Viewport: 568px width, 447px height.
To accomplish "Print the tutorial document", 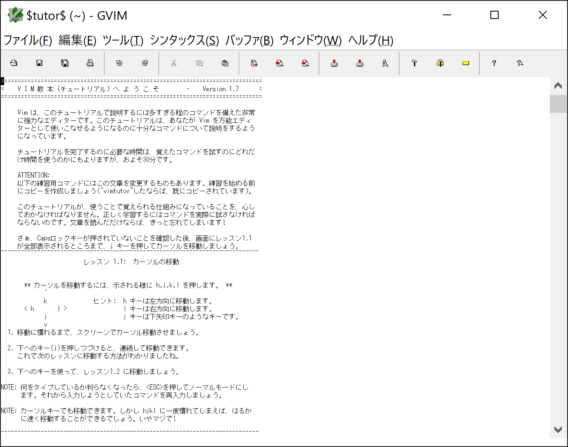I will tap(90, 63).
